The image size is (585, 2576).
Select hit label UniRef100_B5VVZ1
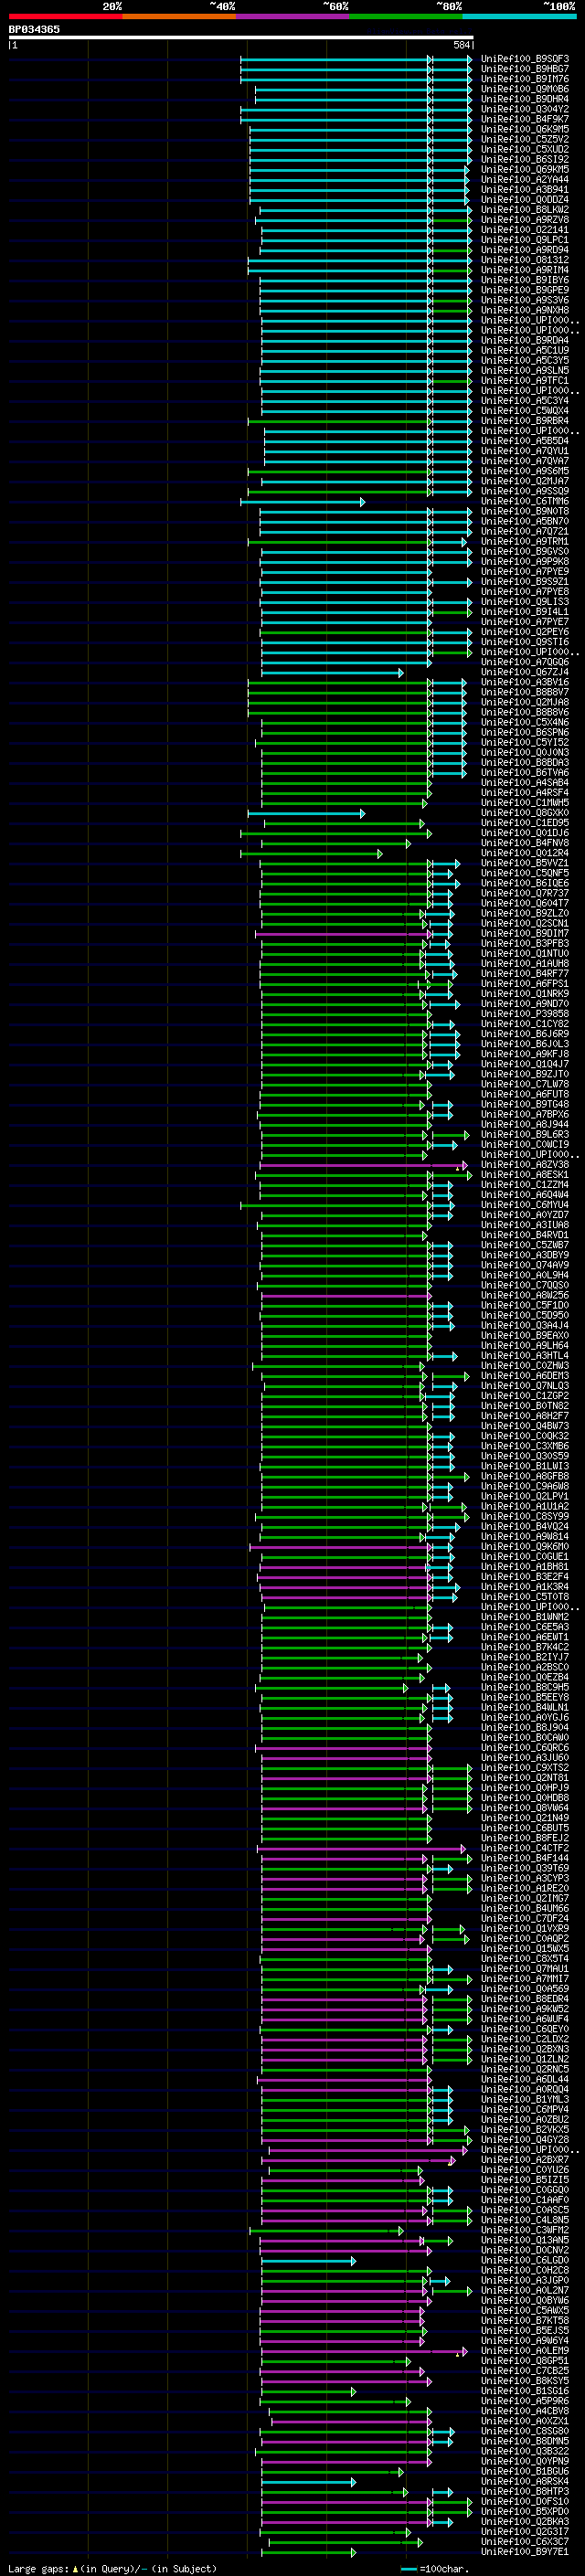pyautogui.click(x=525, y=863)
